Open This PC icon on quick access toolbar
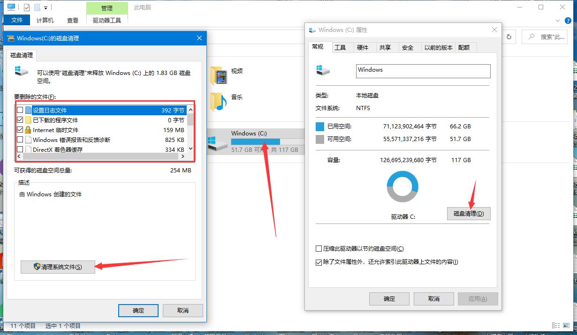Screen dimensions: 577x335 pyautogui.click(x=11, y=7)
